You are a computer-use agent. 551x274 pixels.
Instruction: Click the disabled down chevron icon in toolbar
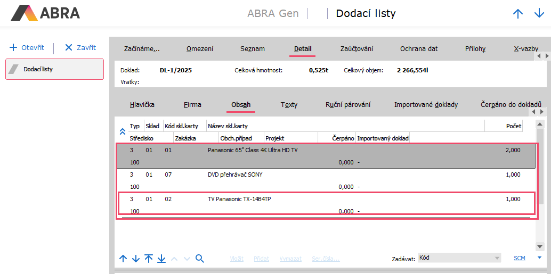187,259
